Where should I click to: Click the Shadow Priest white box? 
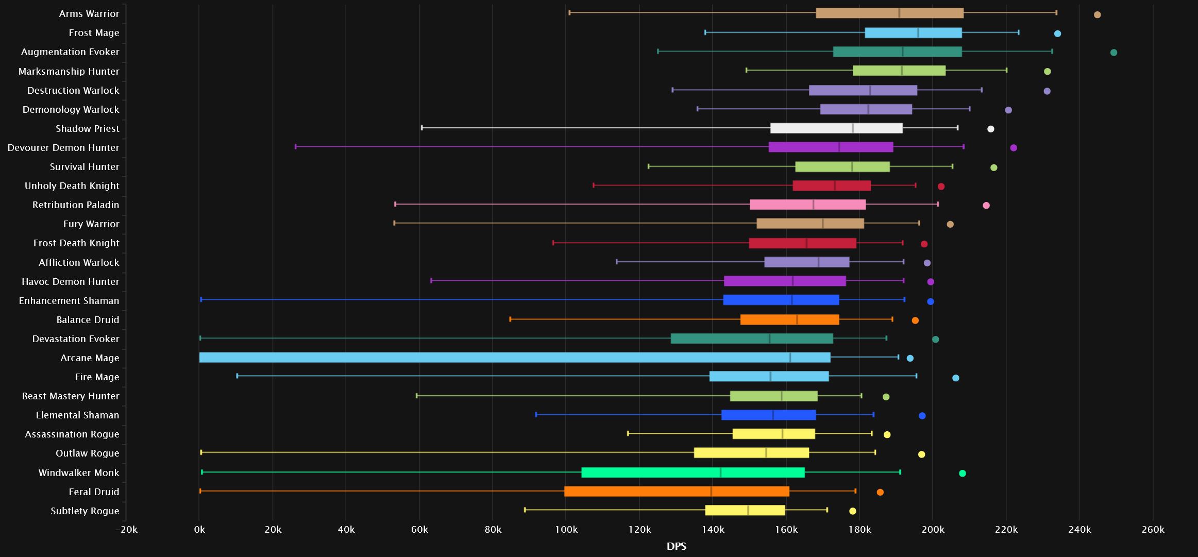tap(836, 128)
